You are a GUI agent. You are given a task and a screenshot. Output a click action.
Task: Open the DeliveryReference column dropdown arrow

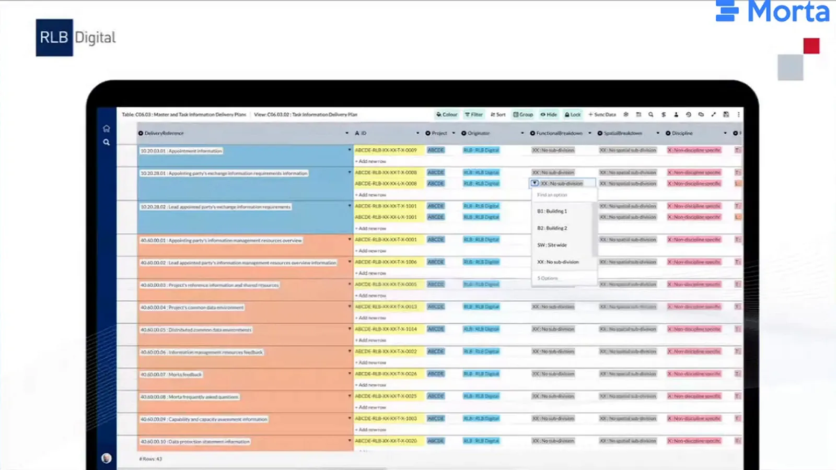[x=347, y=133]
